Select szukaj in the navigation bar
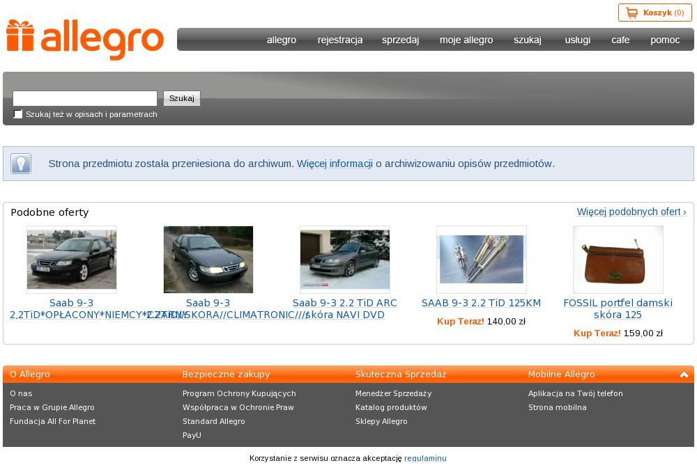Image resolution: width=697 pixels, height=472 pixels. point(528,40)
